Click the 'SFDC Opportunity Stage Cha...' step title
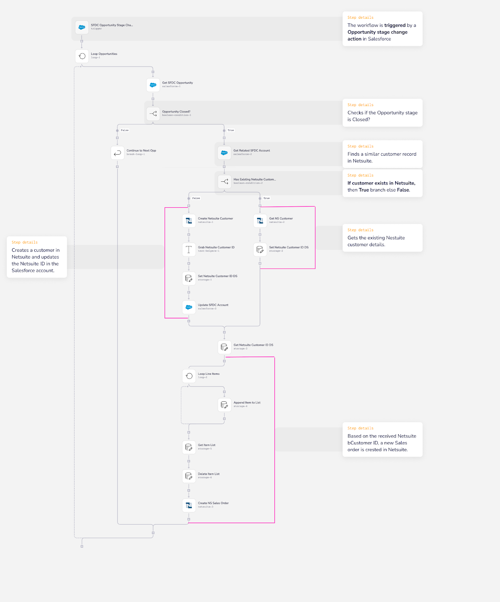 (x=112, y=25)
